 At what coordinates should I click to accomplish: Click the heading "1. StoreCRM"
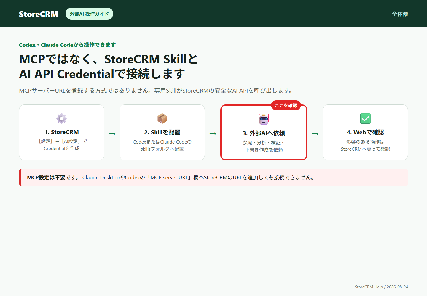point(62,132)
